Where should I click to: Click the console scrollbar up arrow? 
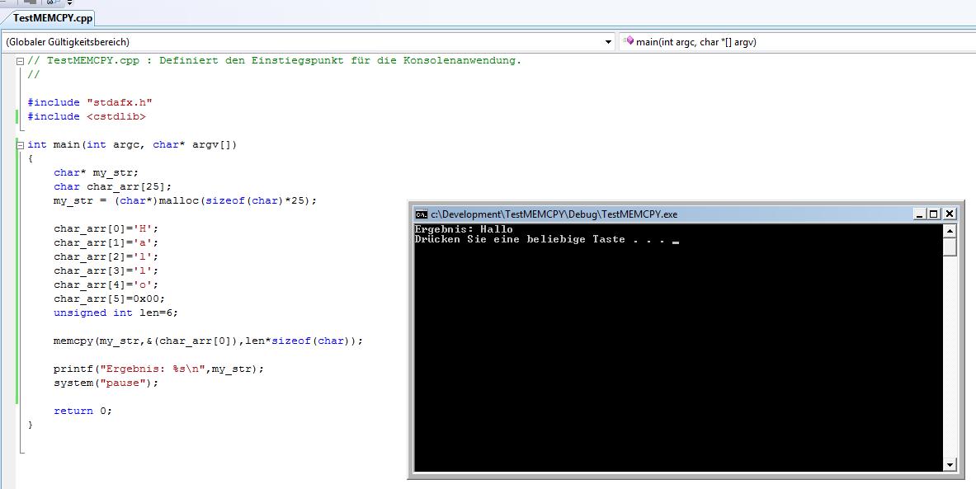[950, 231]
